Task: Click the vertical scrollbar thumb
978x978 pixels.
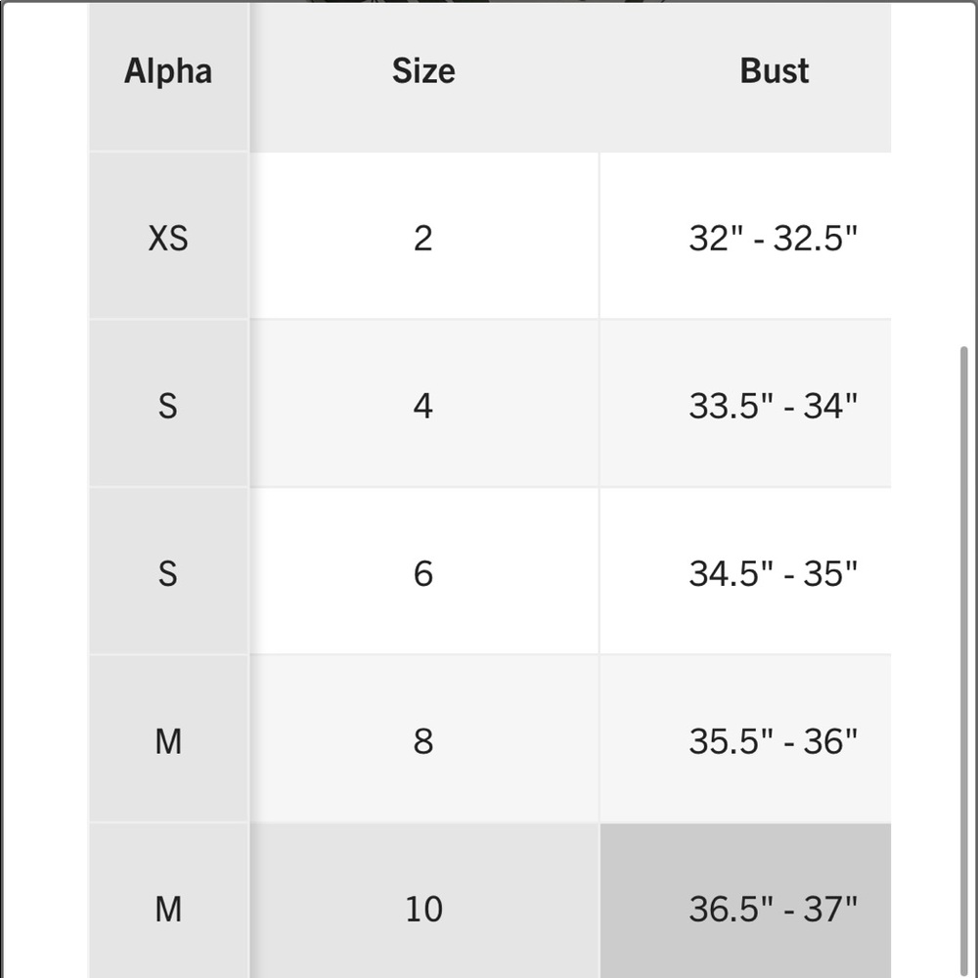Action: [x=963, y=661]
